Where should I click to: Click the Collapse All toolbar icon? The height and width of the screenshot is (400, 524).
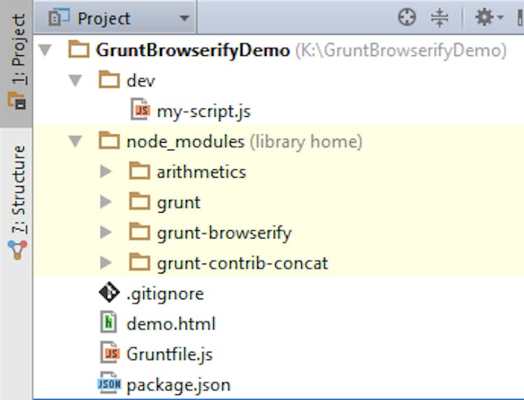(439, 17)
